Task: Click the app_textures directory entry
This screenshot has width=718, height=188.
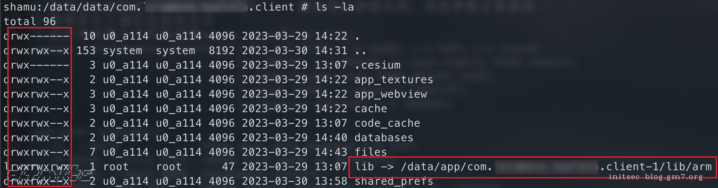Action: [x=393, y=80]
